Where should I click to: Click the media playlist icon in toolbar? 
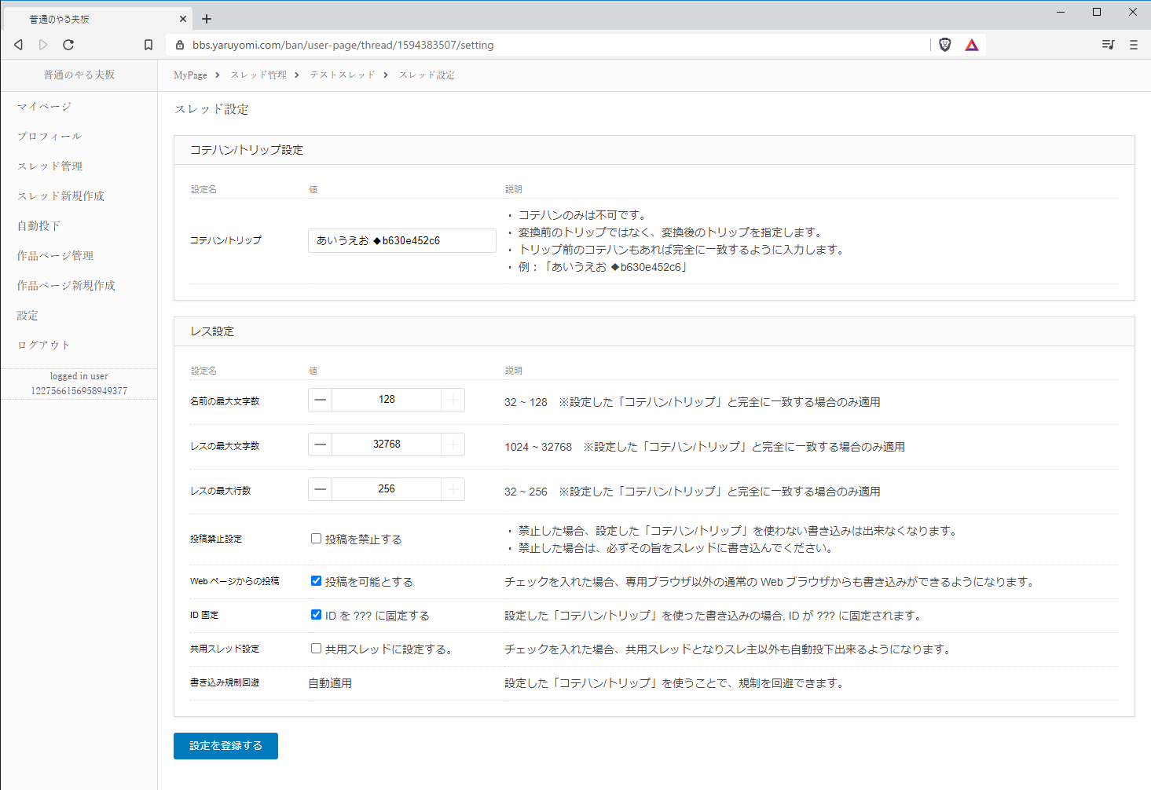(x=1108, y=45)
